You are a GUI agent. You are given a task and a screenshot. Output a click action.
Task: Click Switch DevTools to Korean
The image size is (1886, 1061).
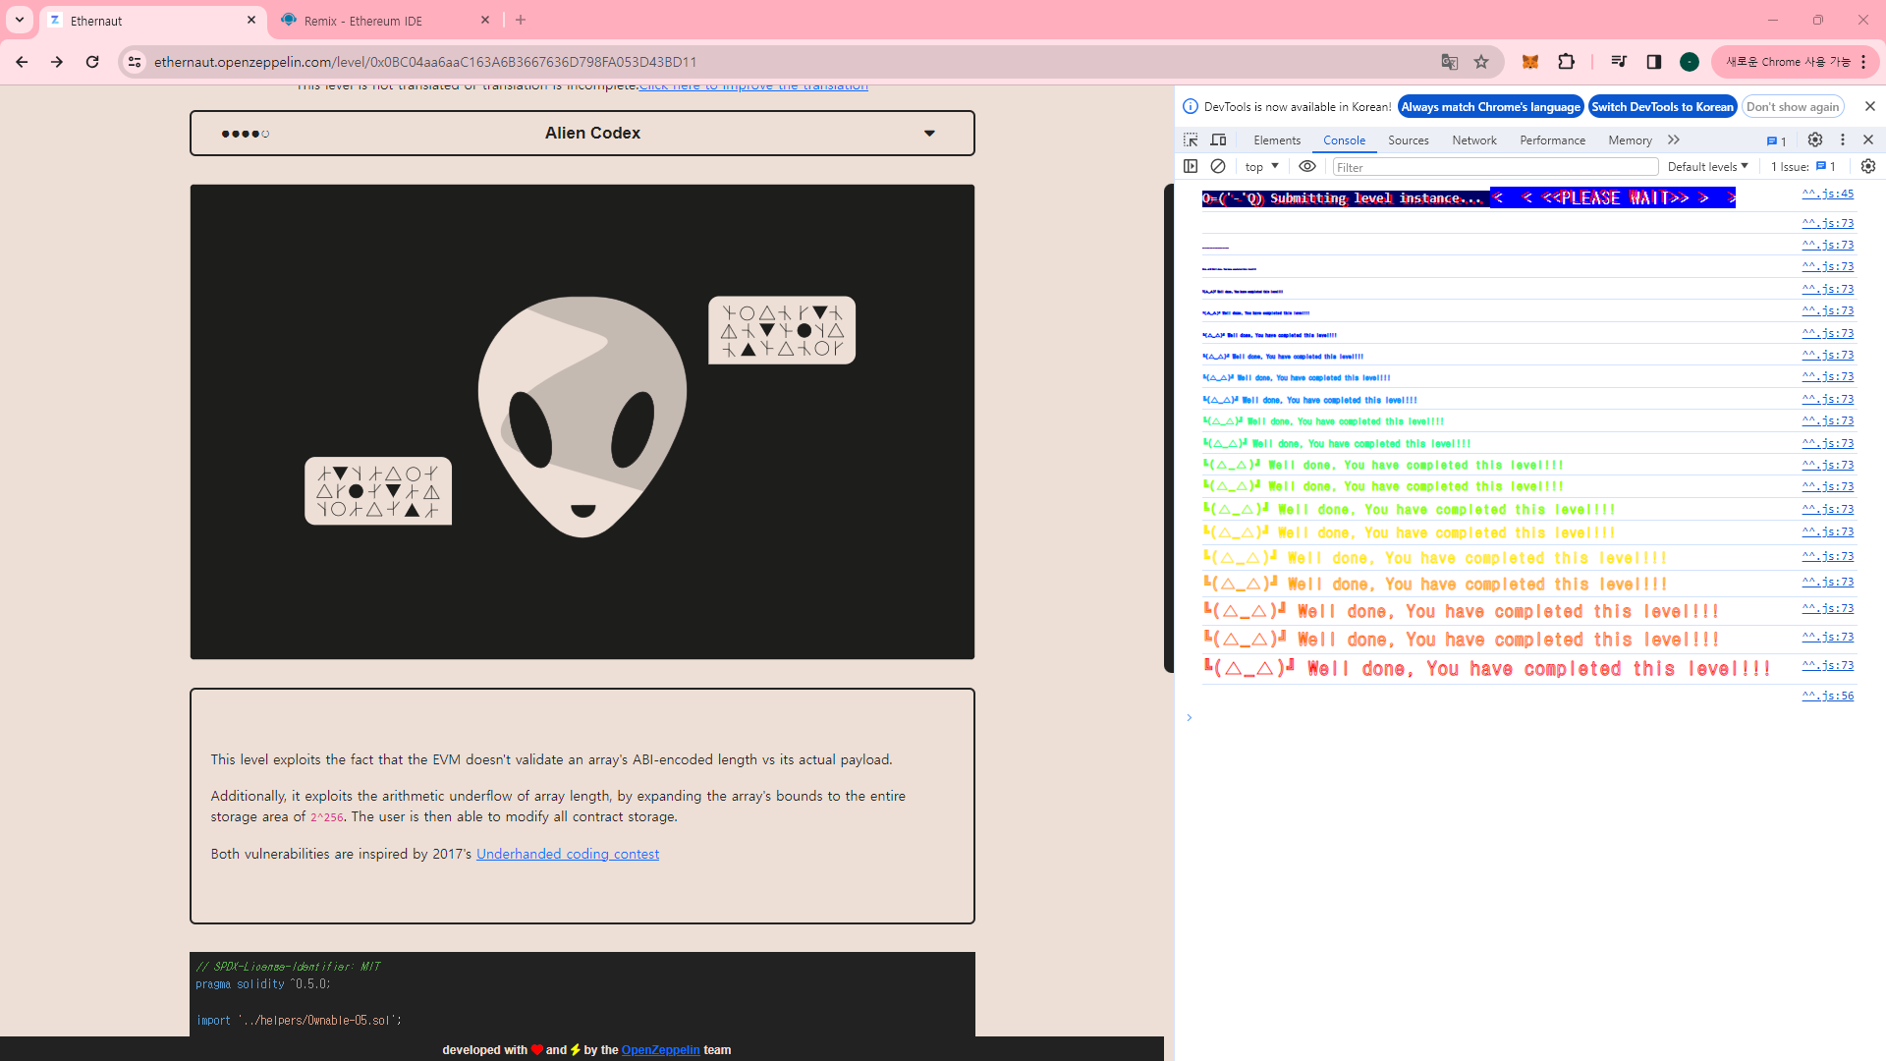point(1663,106)
